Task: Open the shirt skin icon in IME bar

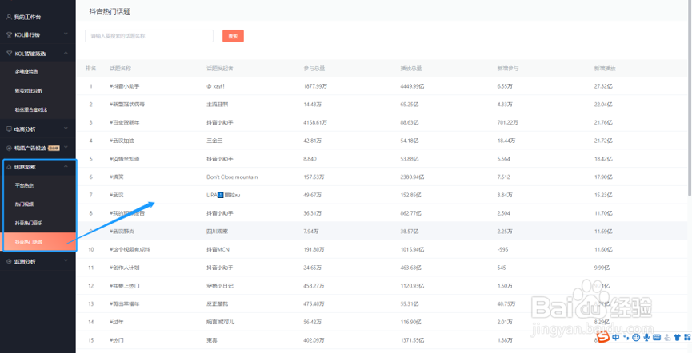Action: click(677, 338)
